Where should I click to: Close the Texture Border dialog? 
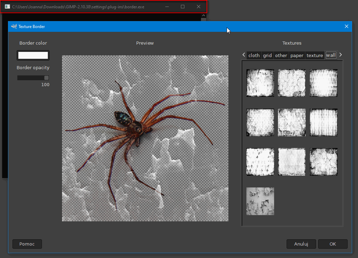tap(346, 26)
